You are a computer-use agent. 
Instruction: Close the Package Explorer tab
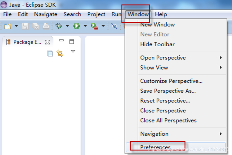point(47,42)
